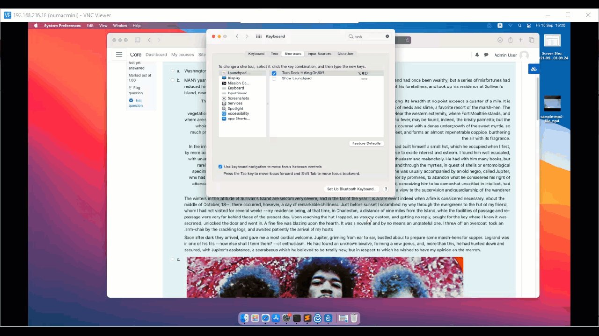Click Flag question link
Viewport: 599px width, 336px height.
pos(135,90)
